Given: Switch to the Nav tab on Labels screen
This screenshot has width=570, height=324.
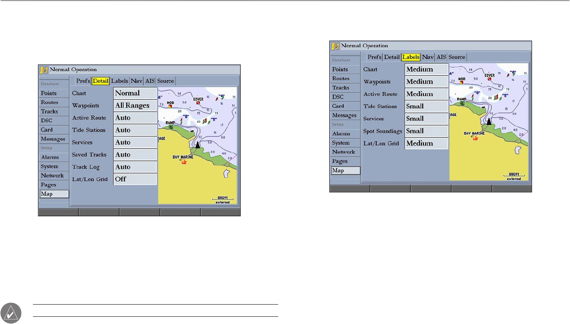Looking at the screenshot, I should pos(428,57).
